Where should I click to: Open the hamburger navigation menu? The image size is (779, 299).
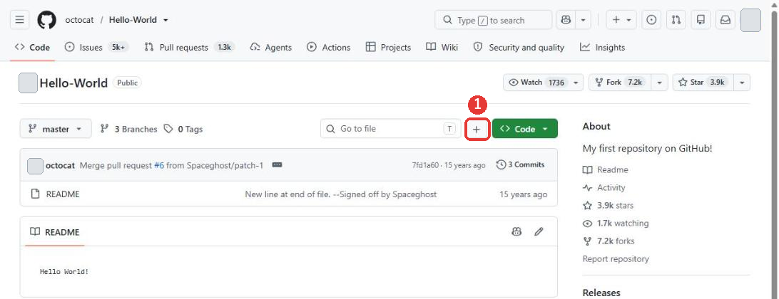(x=19, y=21)
